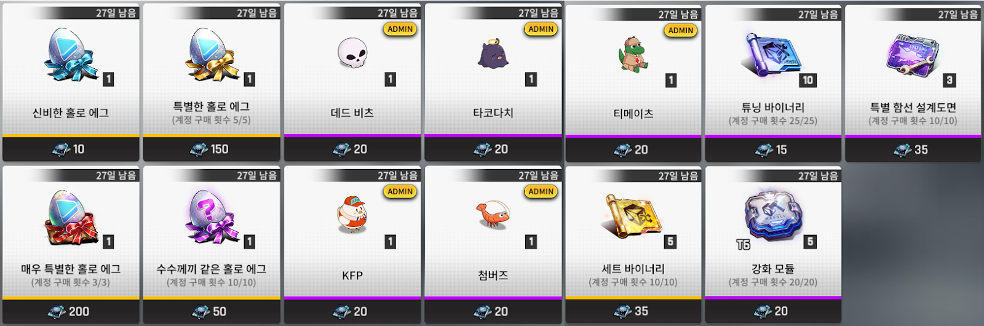Click the T6 강화 모듈 module icon

[773, 215]
